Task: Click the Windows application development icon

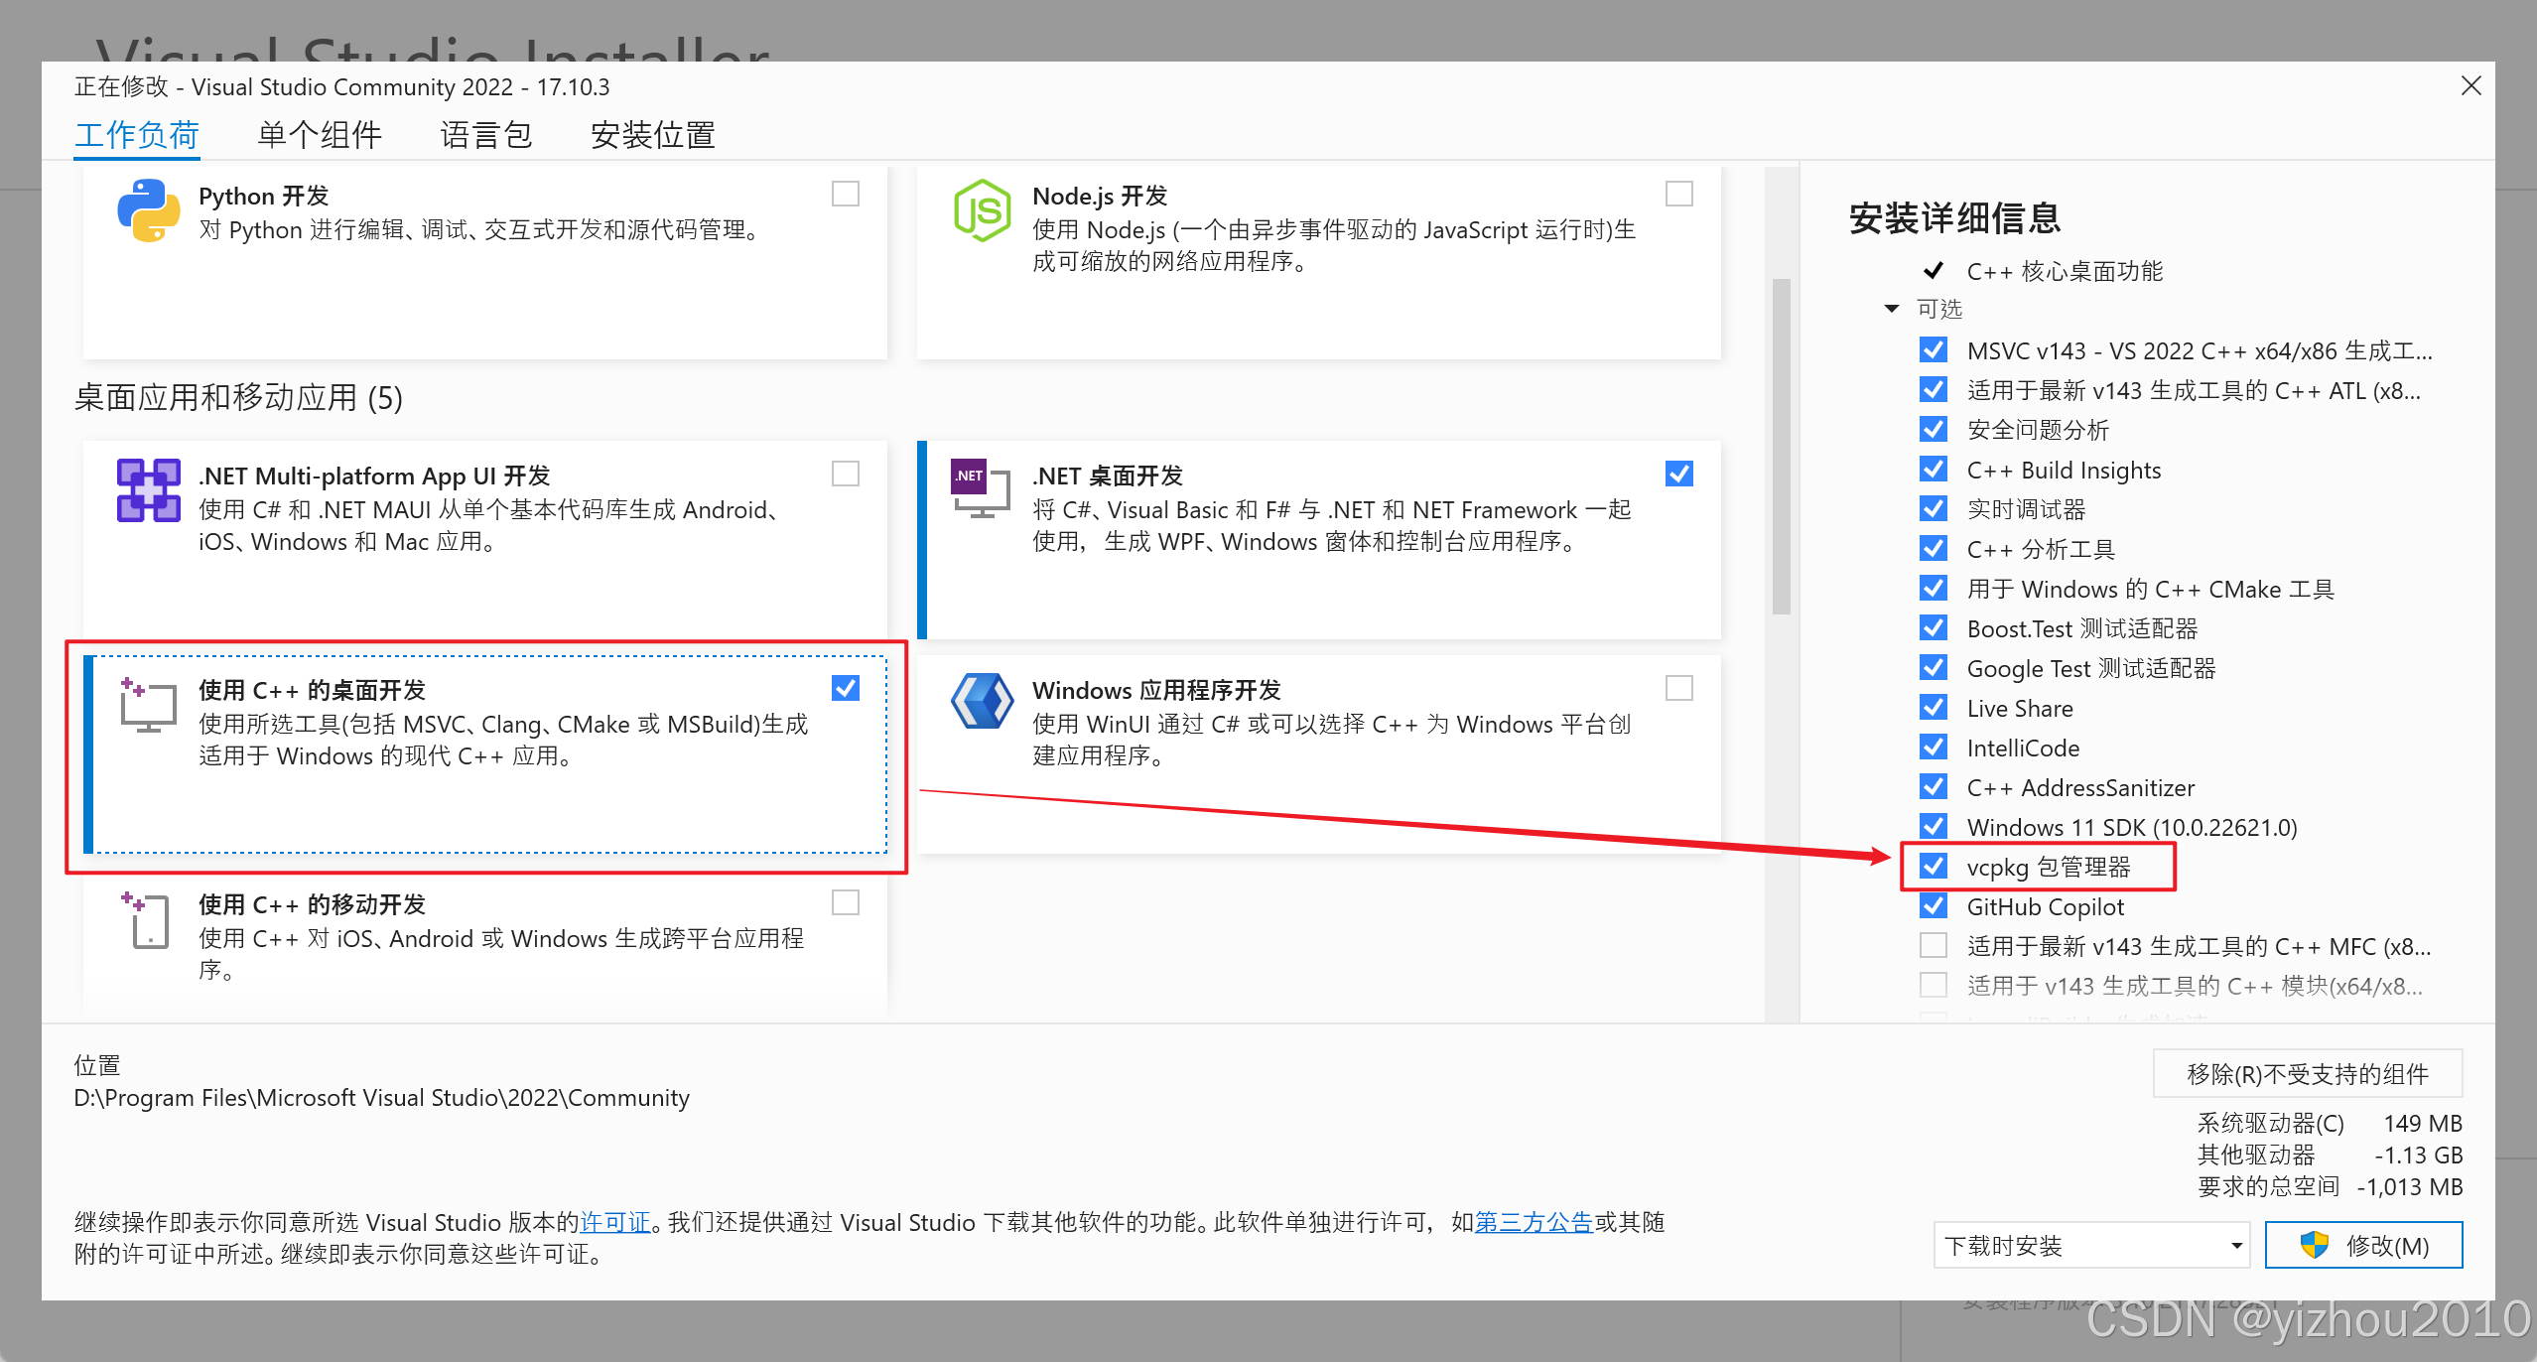Action: click(x=982, y=701)
